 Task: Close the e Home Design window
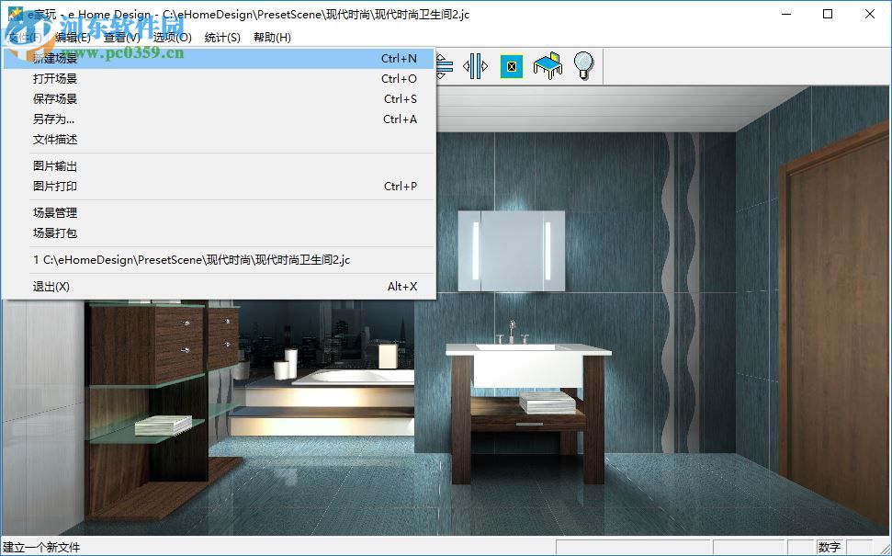[x=870, y=14]
